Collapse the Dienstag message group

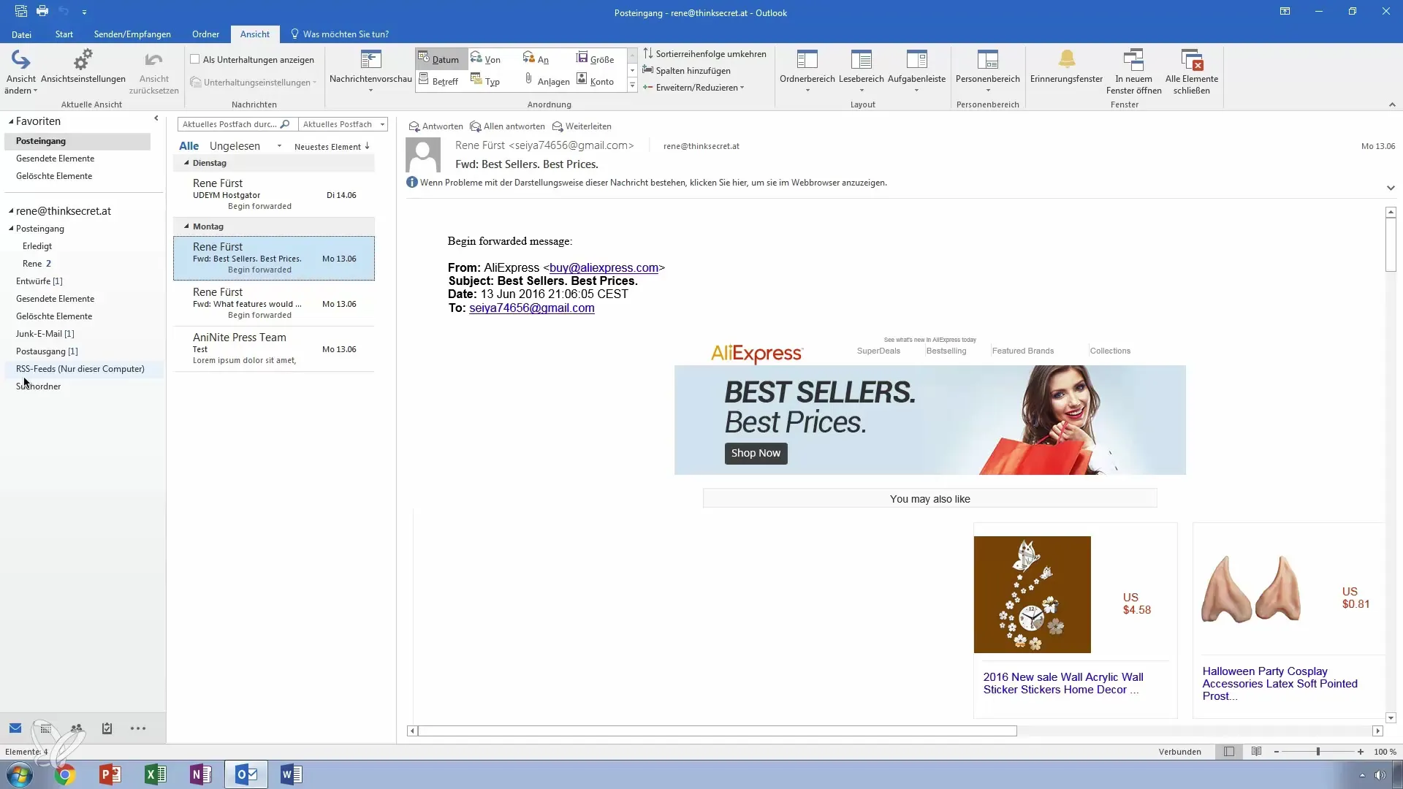(x=186, y=163)
